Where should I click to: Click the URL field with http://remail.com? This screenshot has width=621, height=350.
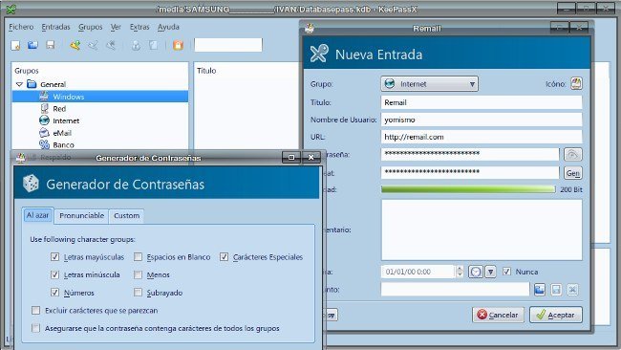[x=482, y=137]
